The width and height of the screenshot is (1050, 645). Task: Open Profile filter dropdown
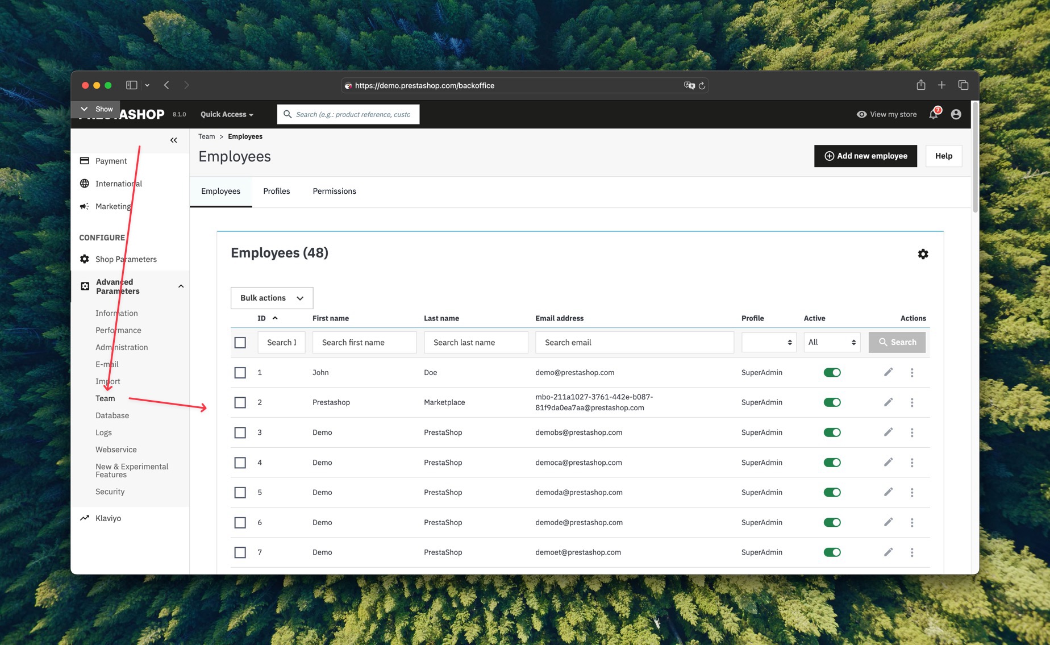(769, 342)
